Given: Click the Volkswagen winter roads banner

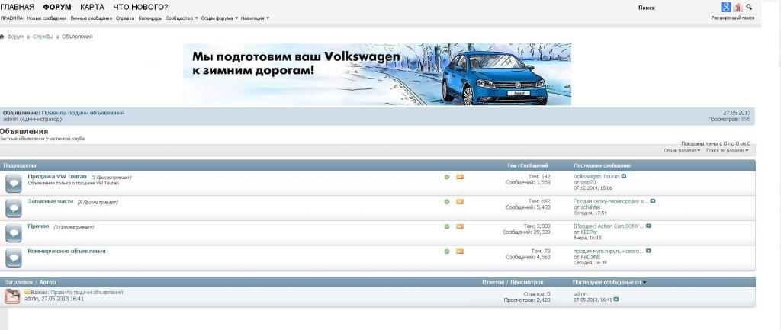Looking at the screenshot, I should click(x=377, y=74).
